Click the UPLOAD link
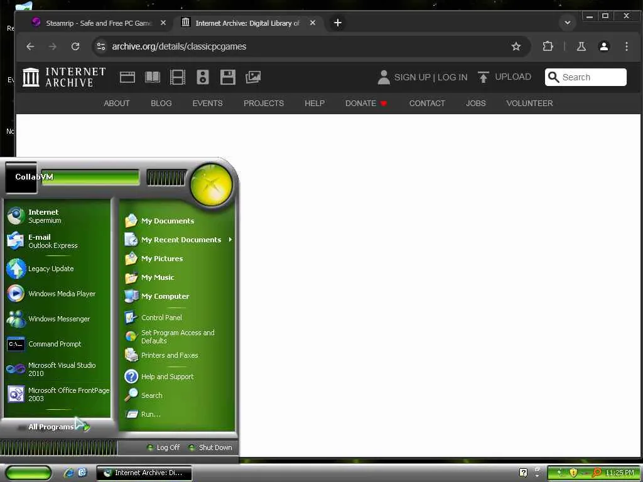 click(x=513, y=77)
